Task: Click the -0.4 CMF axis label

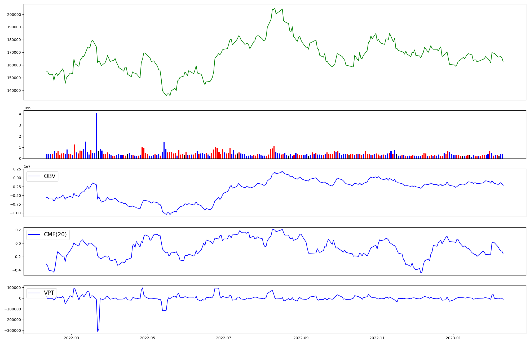Action: click(17, 270)
